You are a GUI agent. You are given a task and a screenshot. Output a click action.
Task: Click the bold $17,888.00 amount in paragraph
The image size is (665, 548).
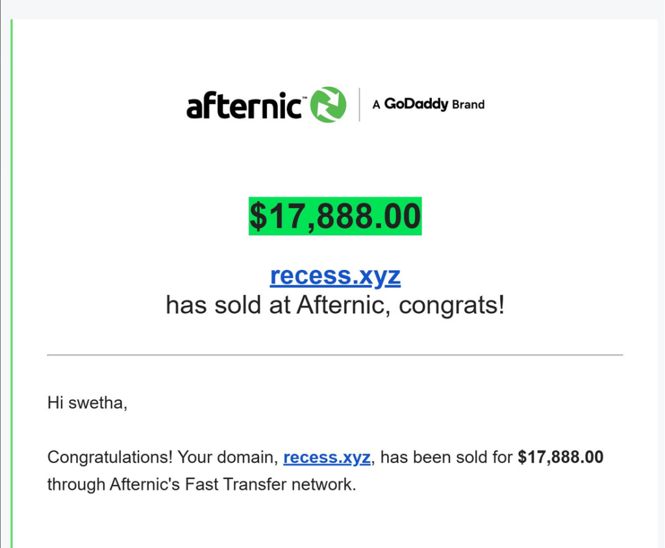coord(560,457)
